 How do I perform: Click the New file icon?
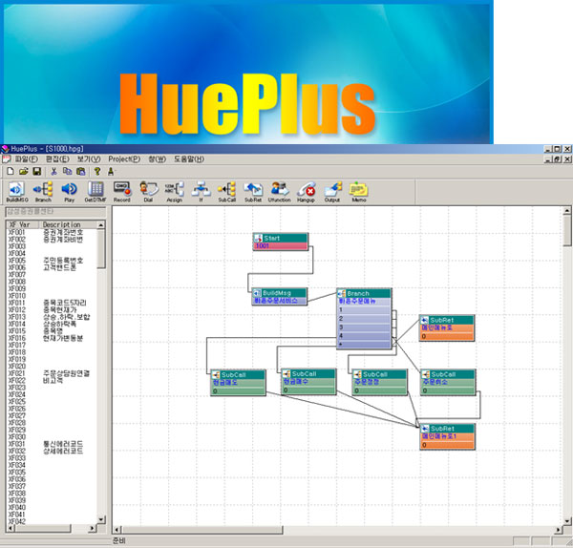pyautogui.click(x=11, y=171)
